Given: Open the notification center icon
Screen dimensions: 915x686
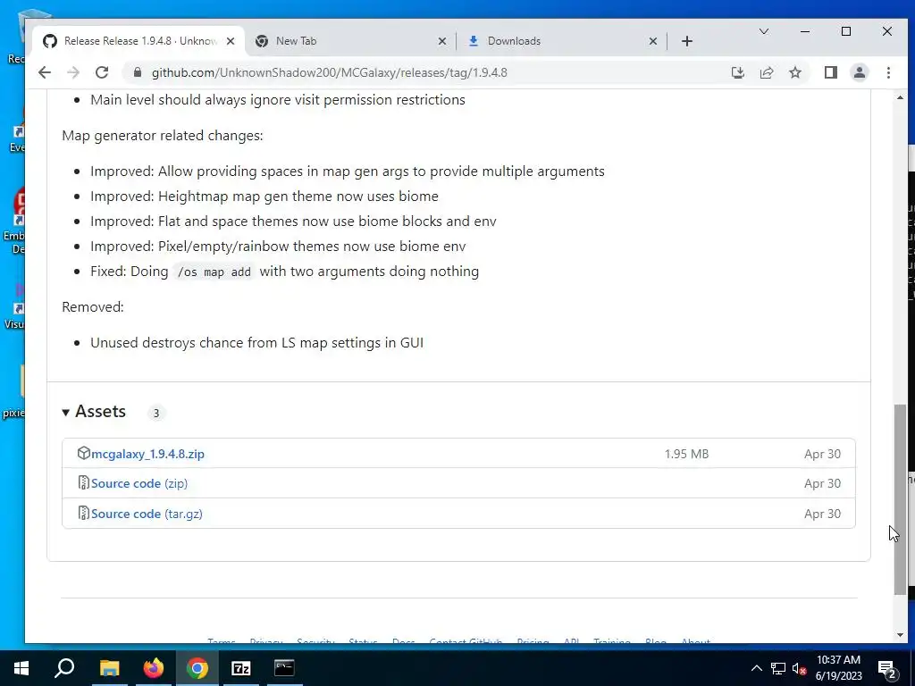Looking at the screenshot, I should pyautogui.click(x=887, y=669).
